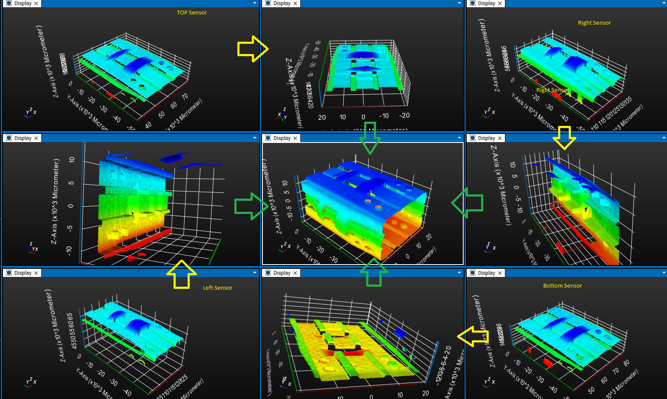667x399 pixels.
Task: Click the yellow left arrow beside Bottom Sensor display
Action: tap(472, 336)
